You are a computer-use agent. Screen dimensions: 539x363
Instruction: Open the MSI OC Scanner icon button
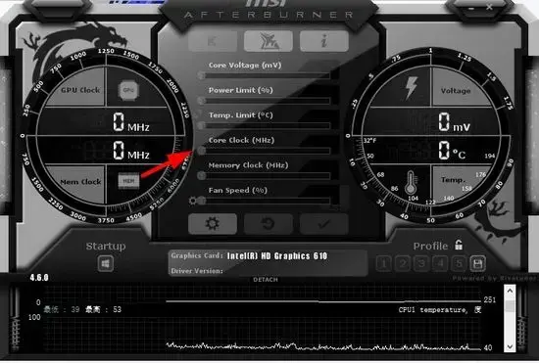click(x=269, y=41)
